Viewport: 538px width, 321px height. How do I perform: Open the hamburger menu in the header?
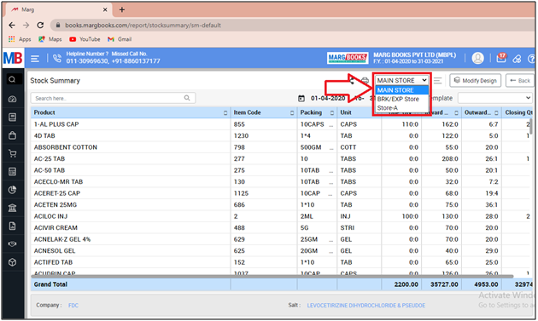pos(35,59)
